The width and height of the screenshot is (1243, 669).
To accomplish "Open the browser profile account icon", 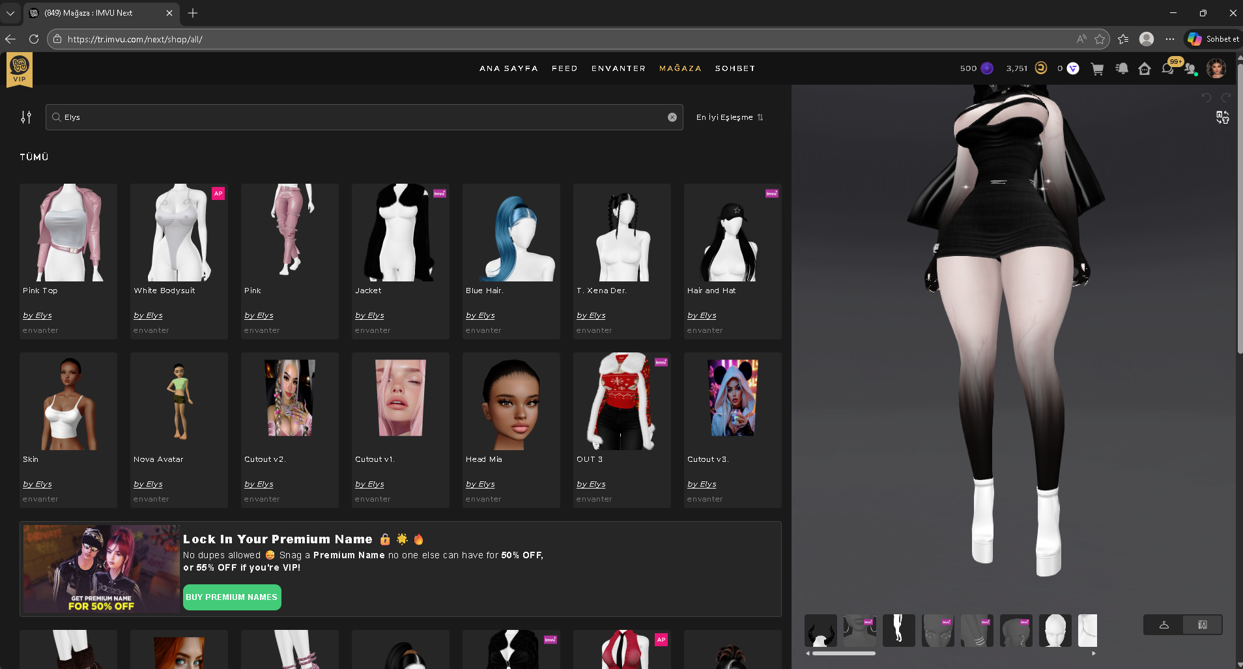I will 1147,39.
